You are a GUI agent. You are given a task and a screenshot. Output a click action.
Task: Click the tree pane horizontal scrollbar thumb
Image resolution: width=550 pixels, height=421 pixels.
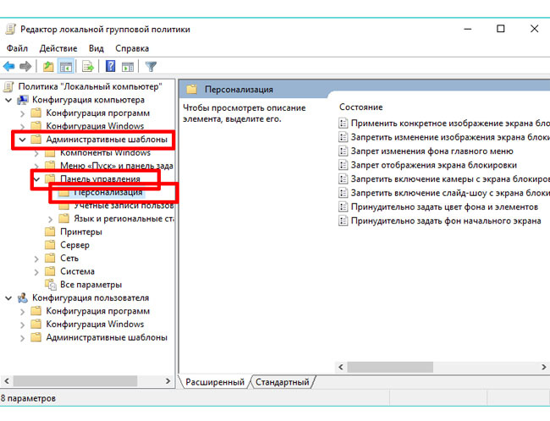(x=75, y=381)
